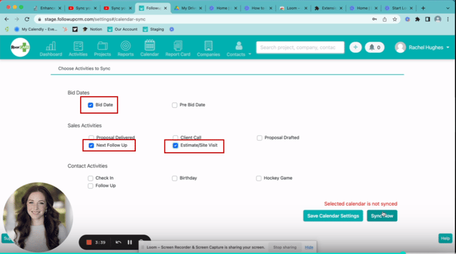
Task: Uncheck the Bid Date checkbox
Action: click(x=90, y=105)
